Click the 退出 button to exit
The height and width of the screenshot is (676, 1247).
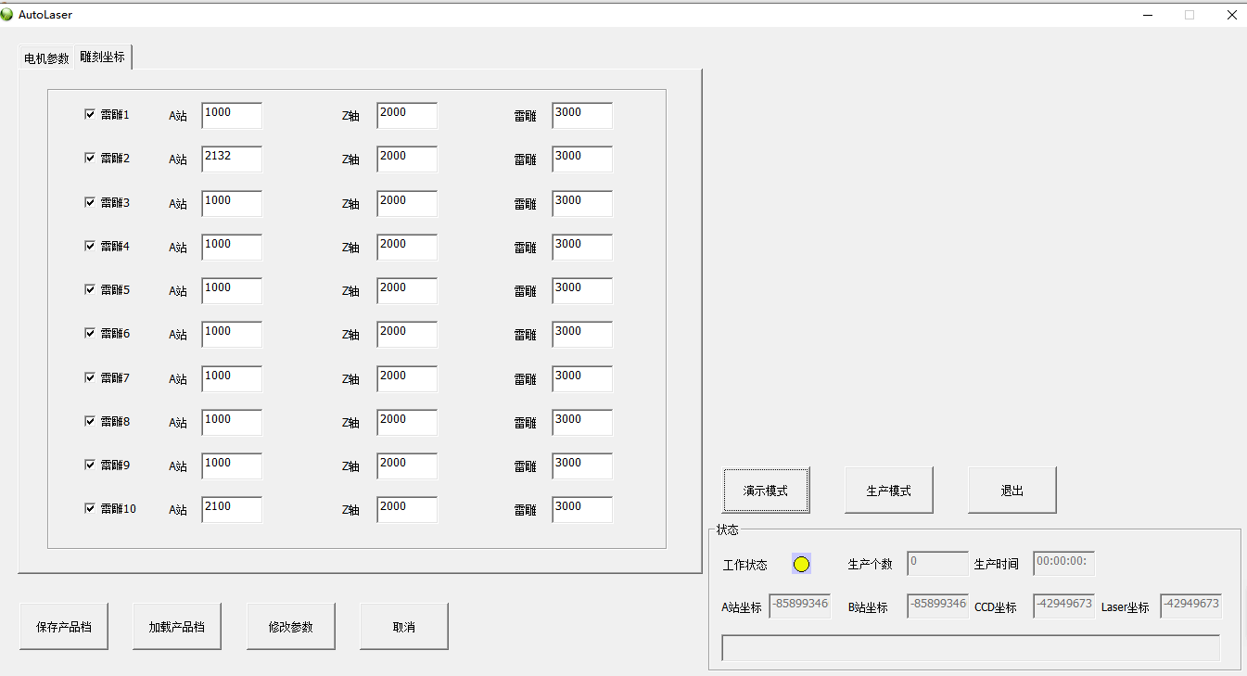tap(1012, 491)
